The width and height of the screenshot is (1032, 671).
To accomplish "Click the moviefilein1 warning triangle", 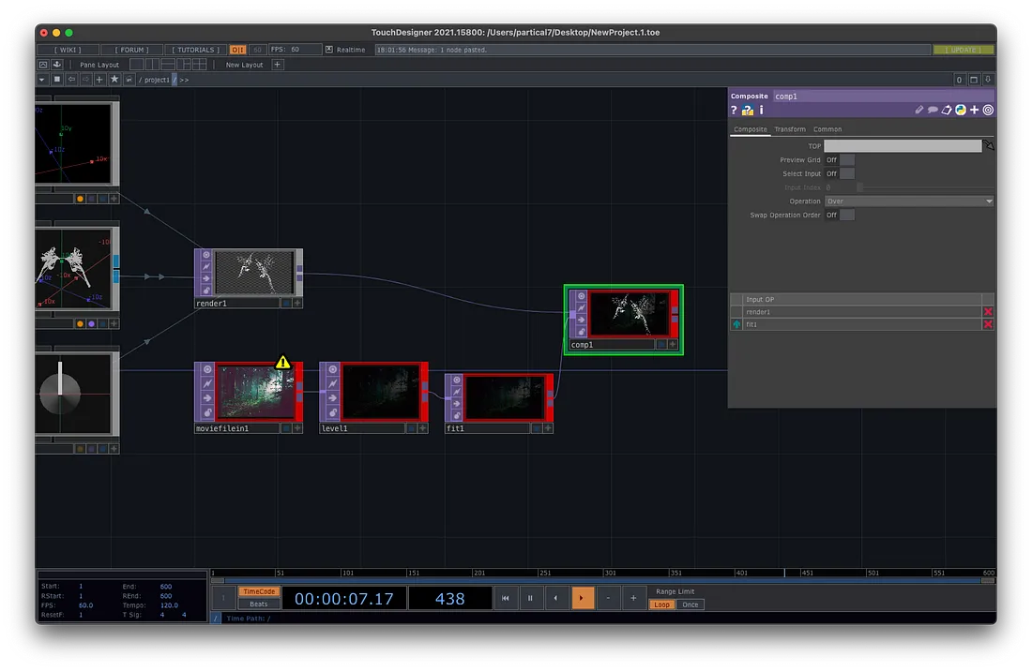I will pyautogui.click(x=283, y=362).
